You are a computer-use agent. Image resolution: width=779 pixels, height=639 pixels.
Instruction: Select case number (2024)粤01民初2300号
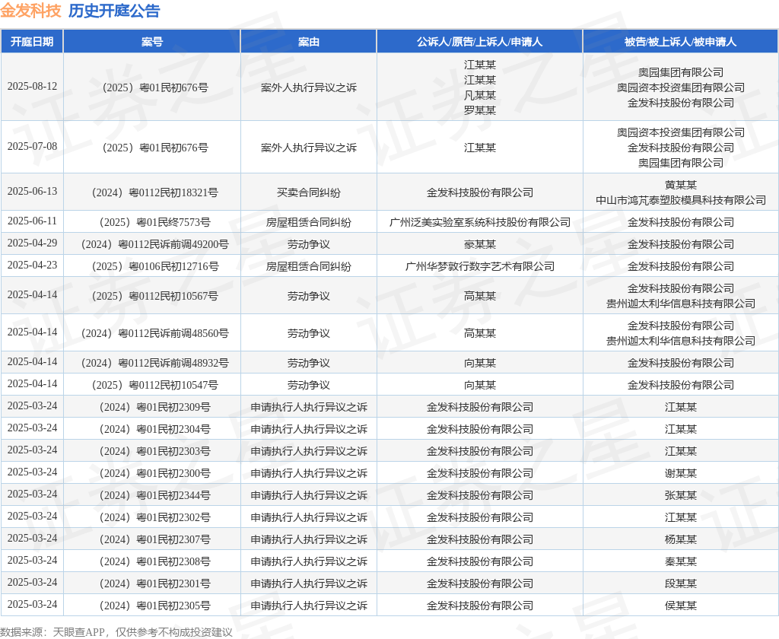(155, 473)
